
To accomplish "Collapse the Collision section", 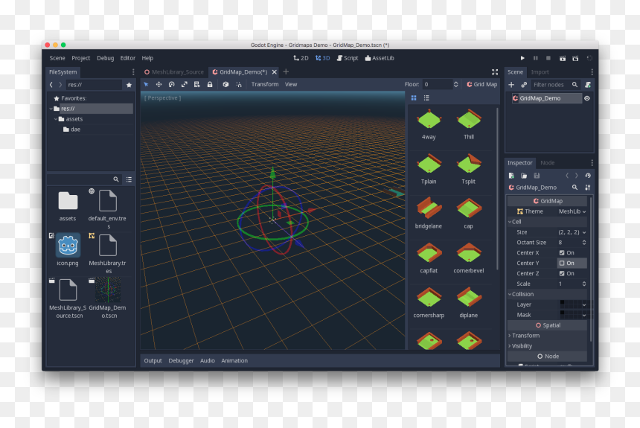I will pos(547,294).
